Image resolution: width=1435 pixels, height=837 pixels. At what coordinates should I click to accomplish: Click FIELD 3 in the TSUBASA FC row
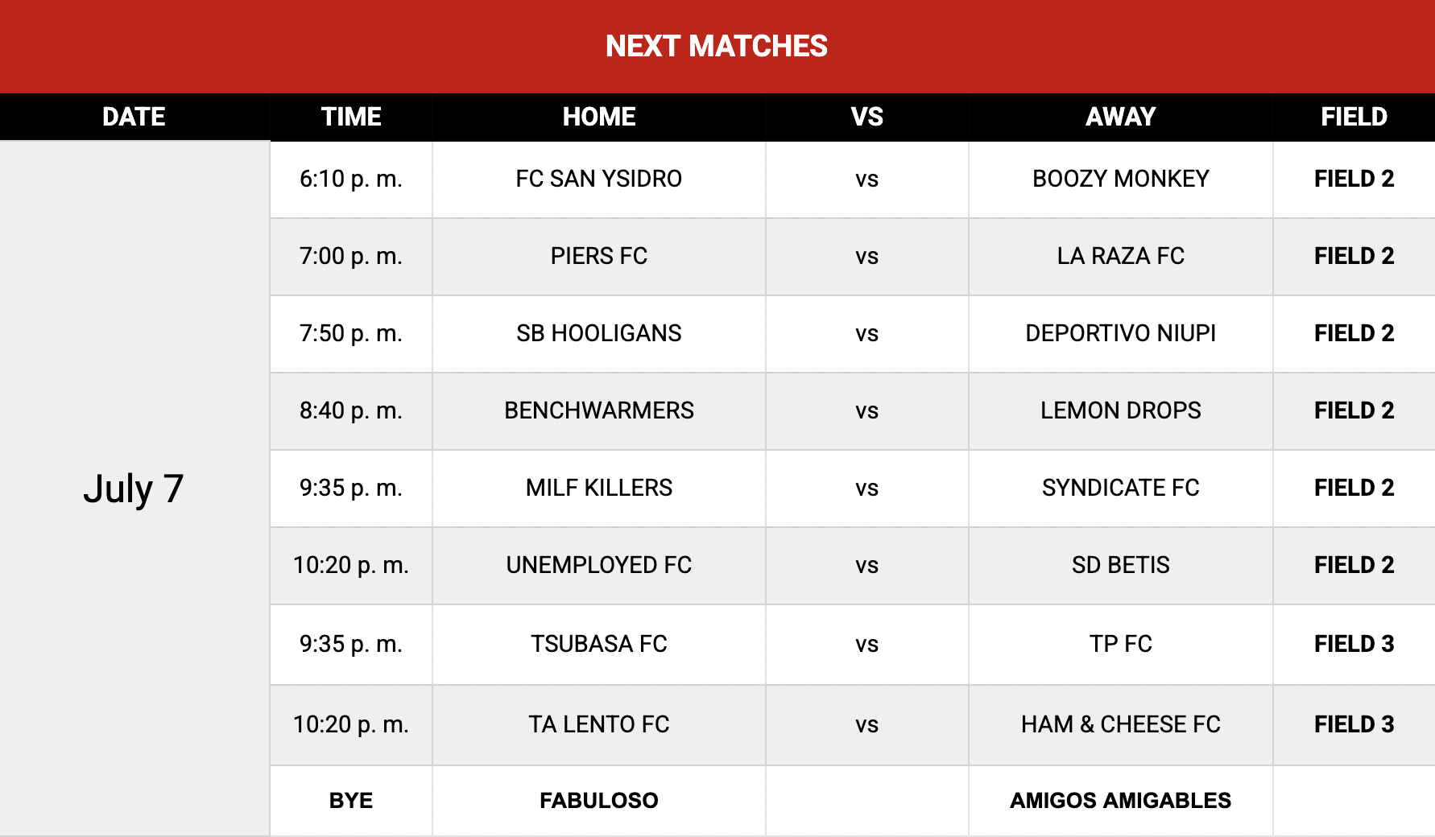1354,644
